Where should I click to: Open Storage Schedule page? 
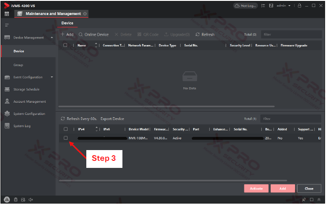(x=26, y=90)
